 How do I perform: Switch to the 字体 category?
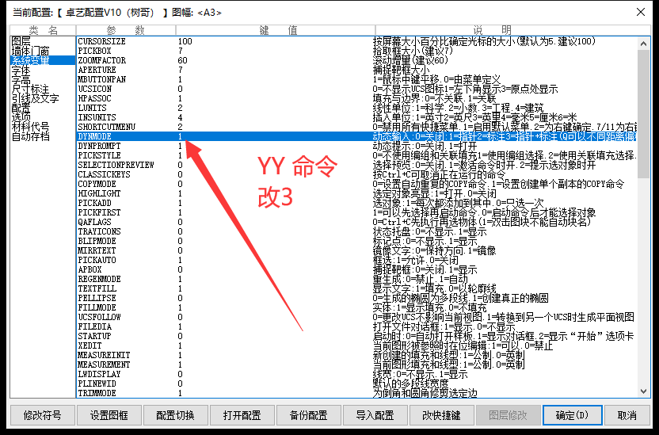click(x=21, y=70)
